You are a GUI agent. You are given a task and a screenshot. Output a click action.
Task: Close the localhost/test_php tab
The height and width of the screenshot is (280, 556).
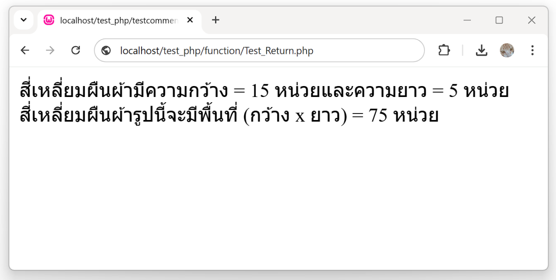point(190,20)
